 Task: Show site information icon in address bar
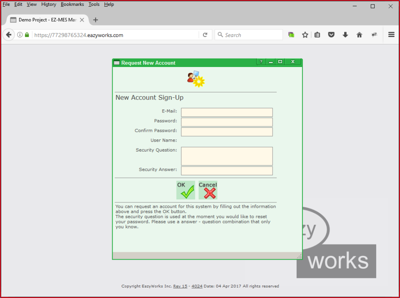click(20, 35)
